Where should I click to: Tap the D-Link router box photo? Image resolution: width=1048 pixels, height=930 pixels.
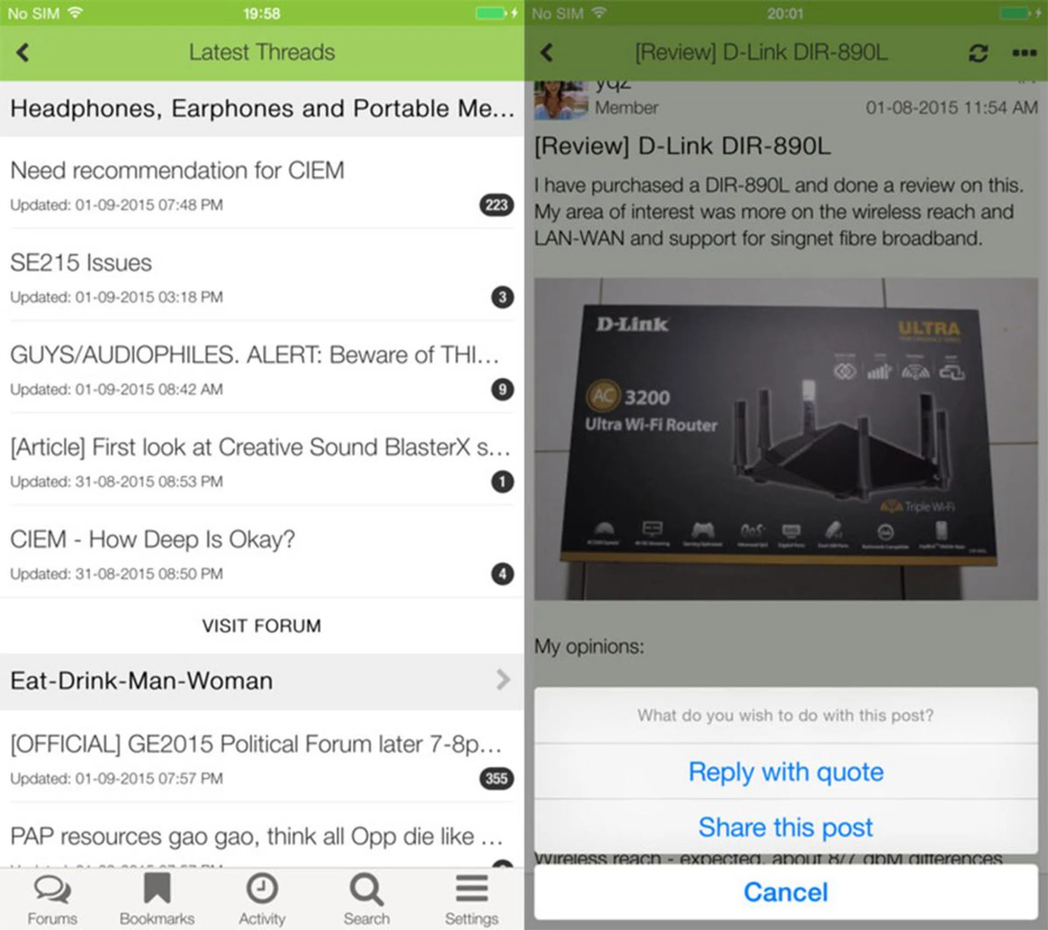click(x=785, y=439)
